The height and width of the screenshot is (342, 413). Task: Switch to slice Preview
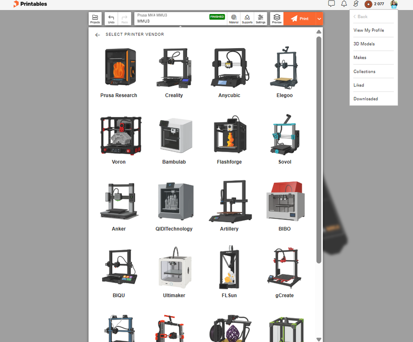click(x=277, y=18)
